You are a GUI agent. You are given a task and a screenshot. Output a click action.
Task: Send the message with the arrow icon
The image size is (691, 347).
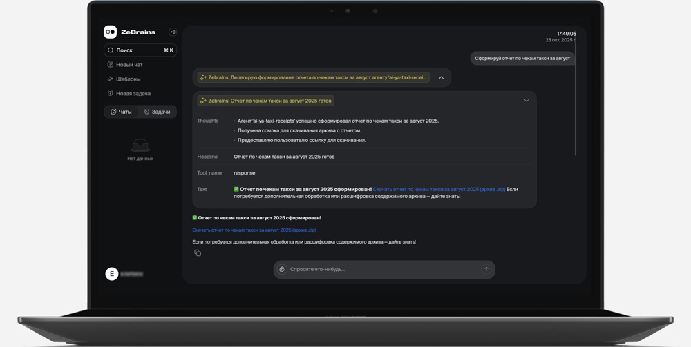486,269
